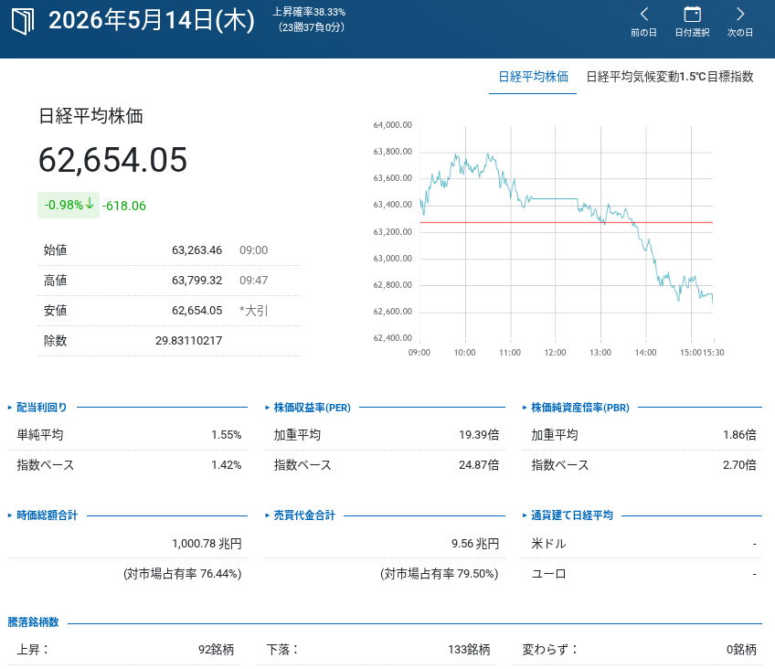Click the 前の日 label

tap(643, 33)
